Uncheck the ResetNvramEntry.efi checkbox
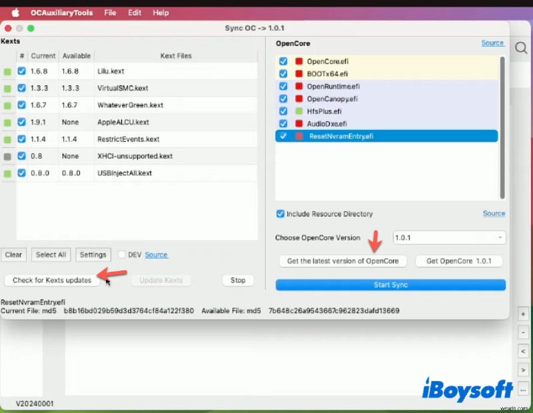Viewport: 533px width, 413px height. (282, 136)
